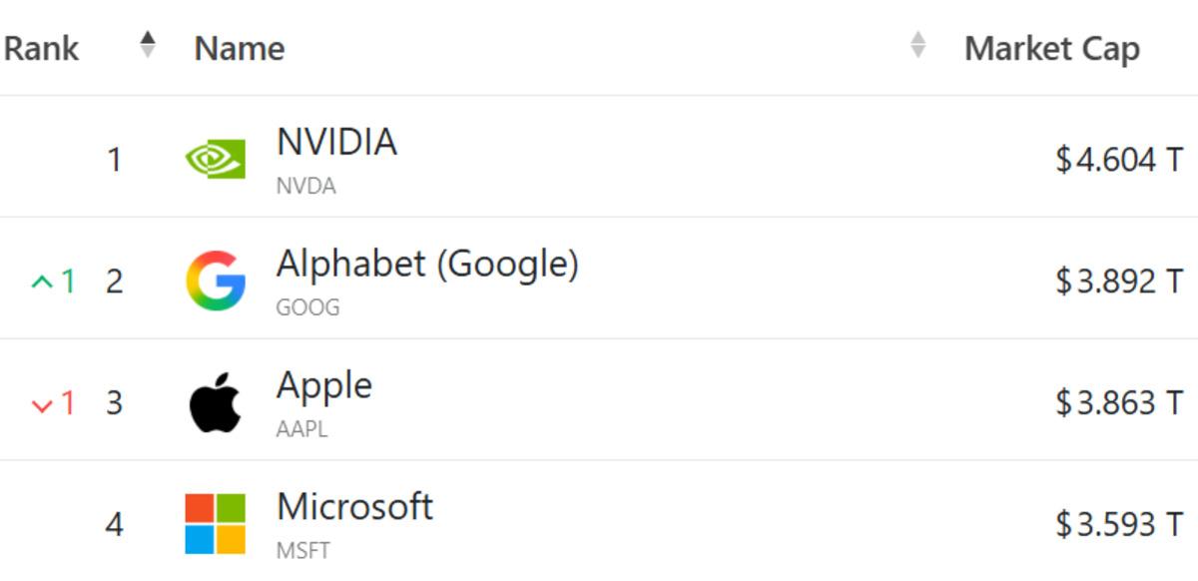The image size is (1198, 581).
Task: Open the NVIDIA company link
Action: tap(336, 142)
